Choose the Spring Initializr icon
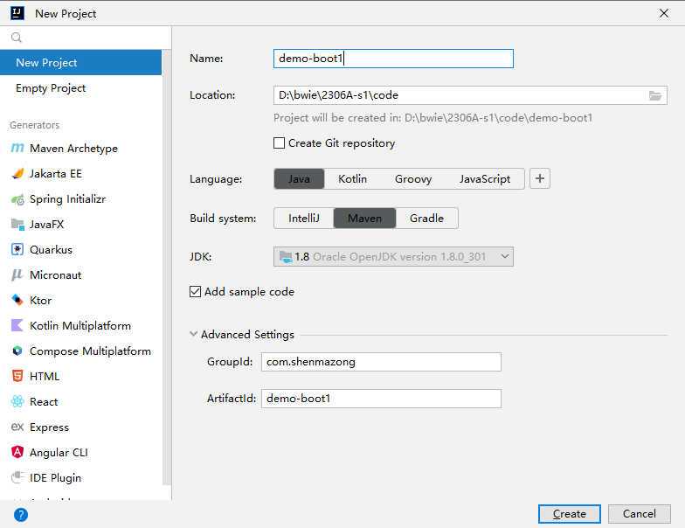This screenshot has height=528, width=685. pyautogui.click(x=17, y=199)
